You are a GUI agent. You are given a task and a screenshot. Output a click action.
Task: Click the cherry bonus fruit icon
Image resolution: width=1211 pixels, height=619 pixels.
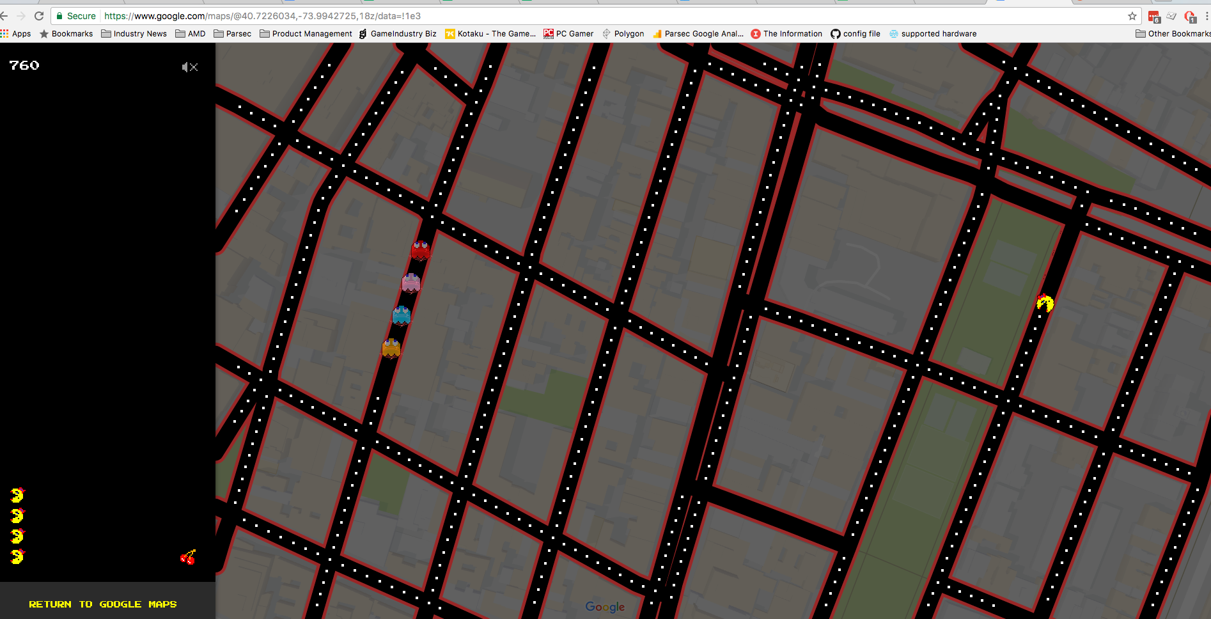point(188,557)
